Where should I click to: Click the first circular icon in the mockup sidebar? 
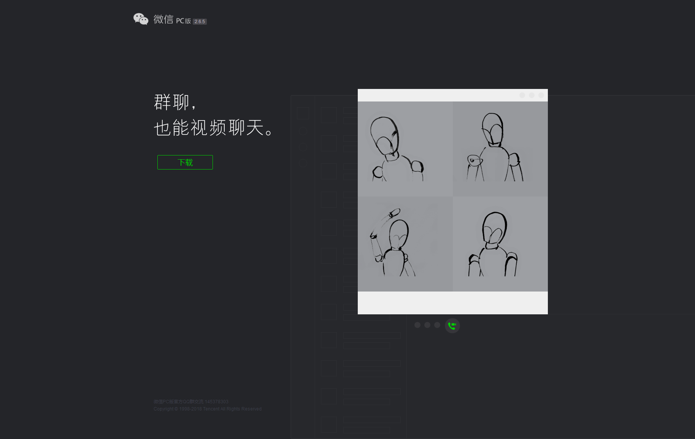point(303,131)
